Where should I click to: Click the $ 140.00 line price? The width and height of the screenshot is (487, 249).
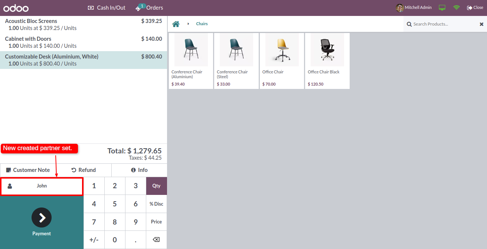151,39
